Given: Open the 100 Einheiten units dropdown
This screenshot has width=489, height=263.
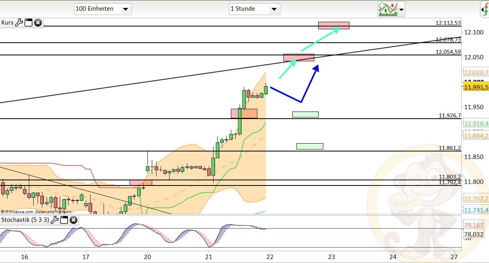Looking at the screenshot, I should (x=103, y=9).
